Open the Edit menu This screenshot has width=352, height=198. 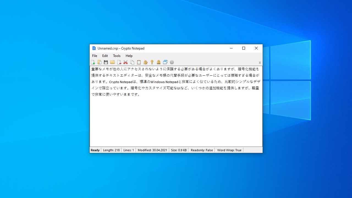coord(105,56)
